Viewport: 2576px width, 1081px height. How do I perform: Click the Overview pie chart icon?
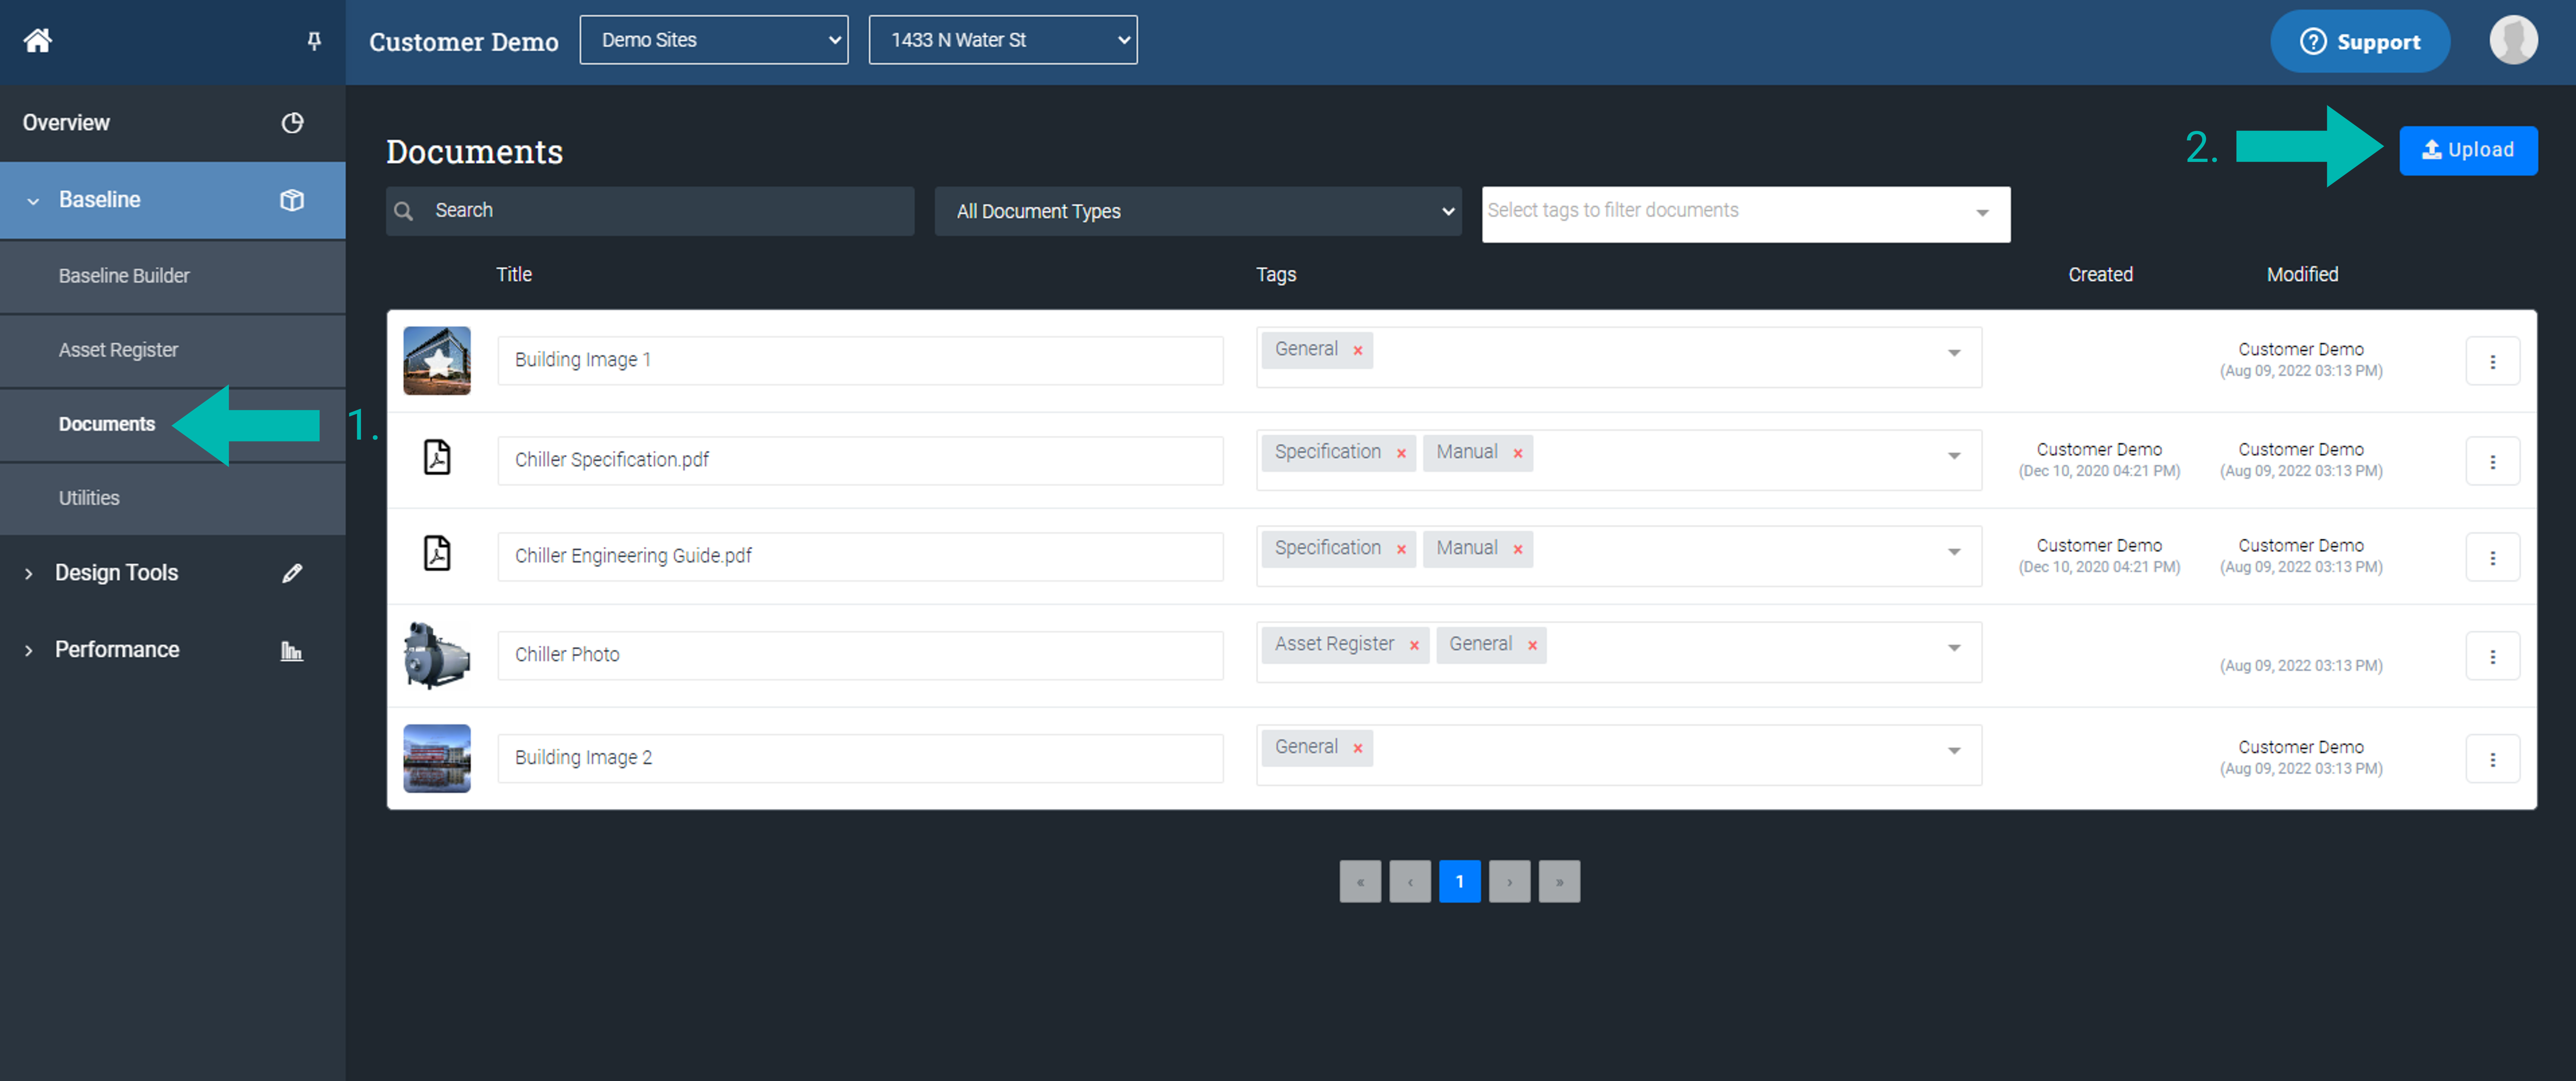point(292,123)
